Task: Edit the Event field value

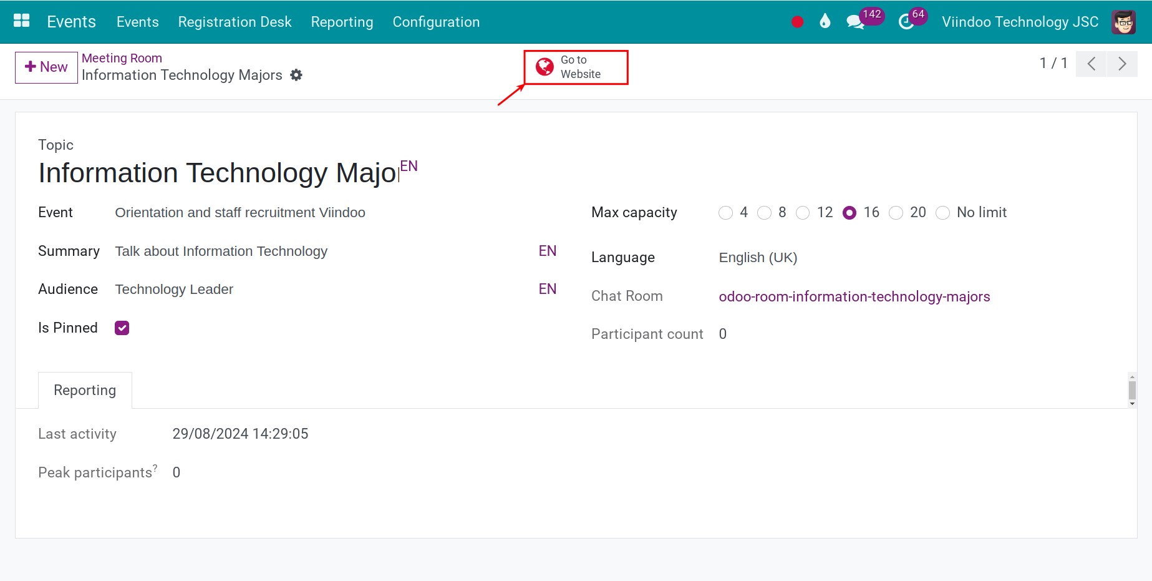Action: (336, 213)
